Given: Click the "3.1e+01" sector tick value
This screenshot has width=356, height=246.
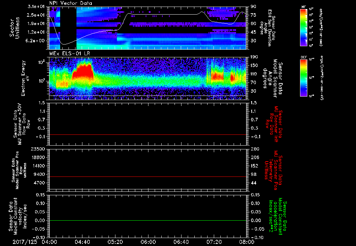Looking at the screenshot, I should coord(36,7).
